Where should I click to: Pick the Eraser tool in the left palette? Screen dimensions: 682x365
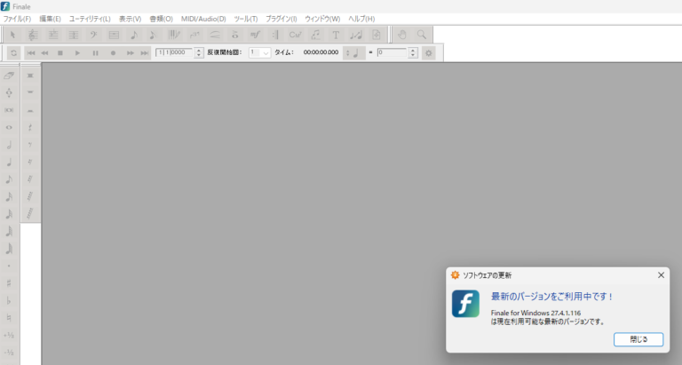(x=9, y=75)
